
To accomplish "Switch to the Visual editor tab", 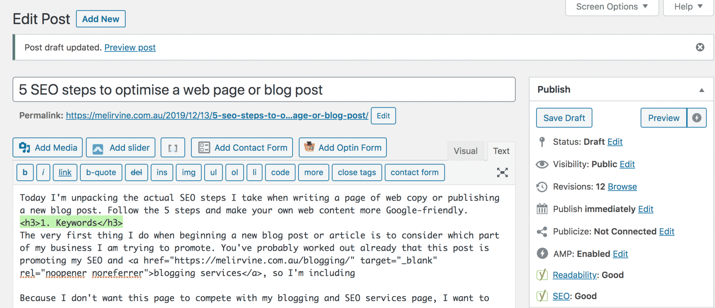I will [x=465, y=151].
